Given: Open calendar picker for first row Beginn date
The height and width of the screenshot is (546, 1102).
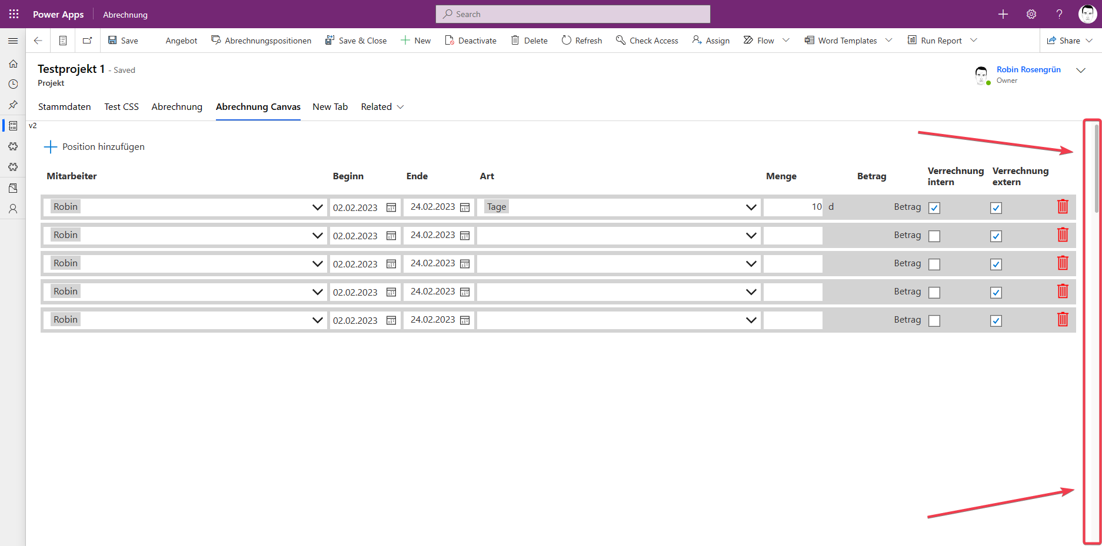Looking at the screenshot, I should [391, 207].
